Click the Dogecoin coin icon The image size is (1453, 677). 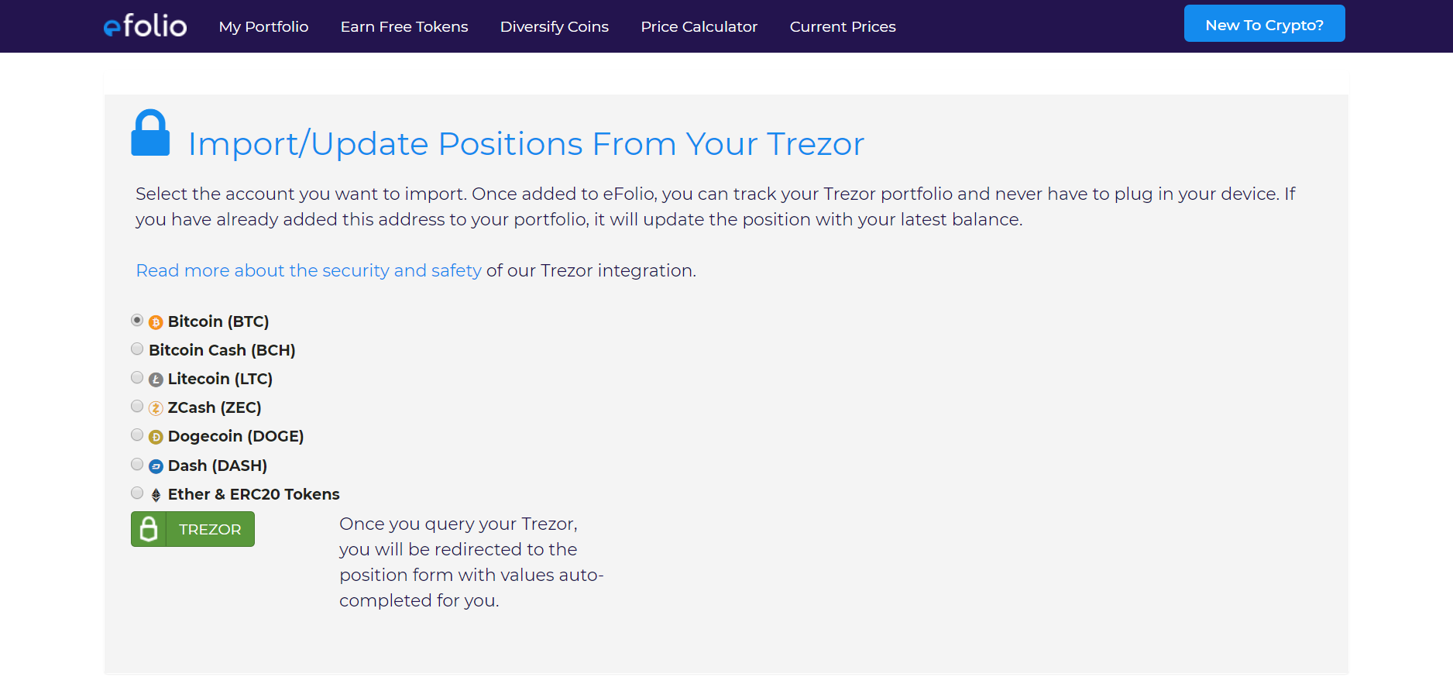coord(156,437)
